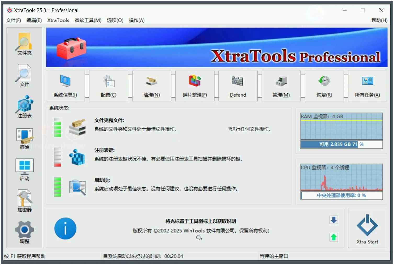Launch the 注册表 registry tool
The width and height of the screenshot is (394, 265).
coord(24,107)
